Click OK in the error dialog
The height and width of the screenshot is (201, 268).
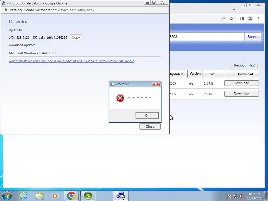pos(147,115)
